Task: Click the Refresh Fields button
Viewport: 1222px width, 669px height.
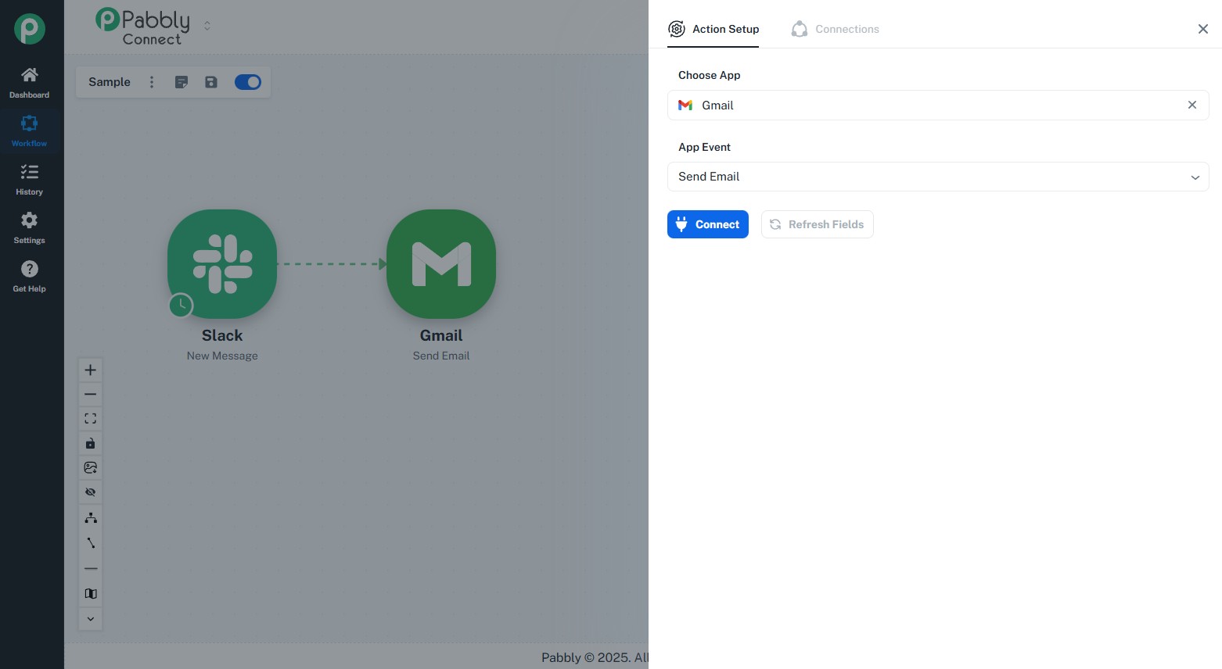Action: [x=817, y=224]
